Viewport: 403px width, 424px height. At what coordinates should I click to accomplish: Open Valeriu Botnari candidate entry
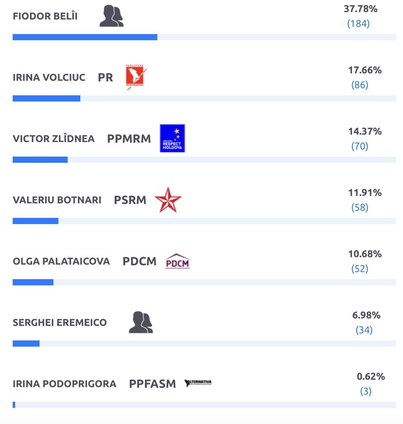coord(57,200)
